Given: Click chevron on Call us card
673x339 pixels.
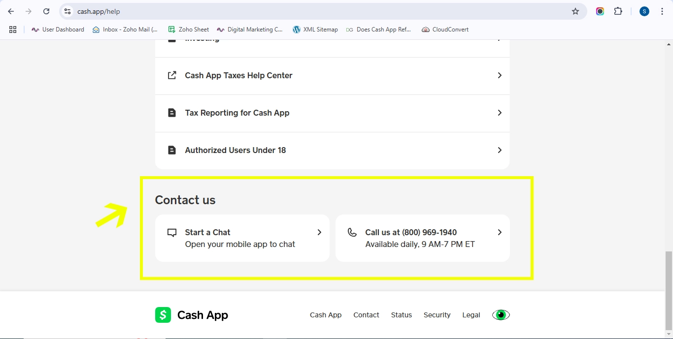Looking at the screenshot, I should point(500,232).
